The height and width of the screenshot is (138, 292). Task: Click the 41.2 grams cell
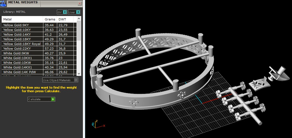pyautogui.click(x=50, y=34)
